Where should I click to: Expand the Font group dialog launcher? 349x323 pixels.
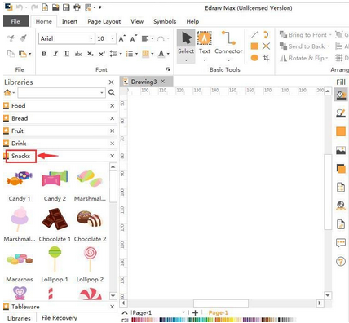(168, 69)
